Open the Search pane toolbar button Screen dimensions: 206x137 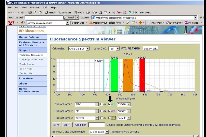tap(50, 13)
